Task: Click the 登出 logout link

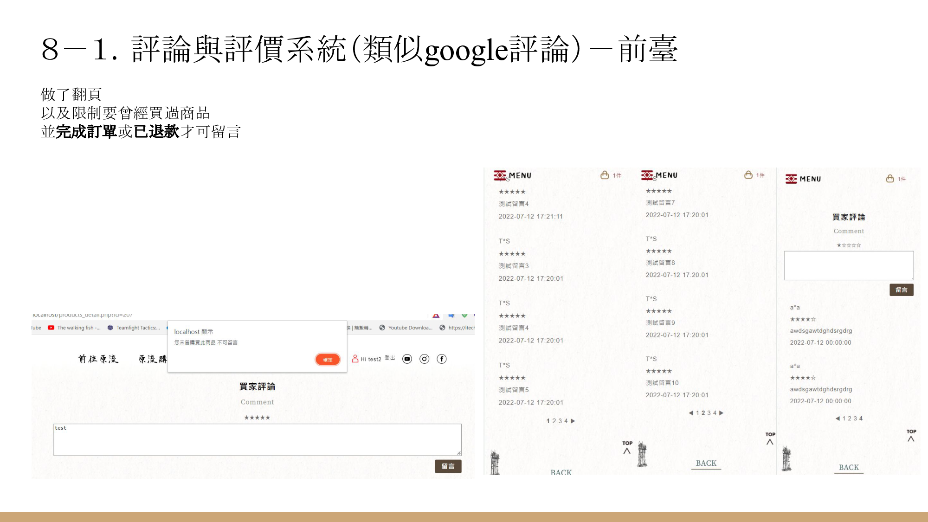Action: point(389,358)
